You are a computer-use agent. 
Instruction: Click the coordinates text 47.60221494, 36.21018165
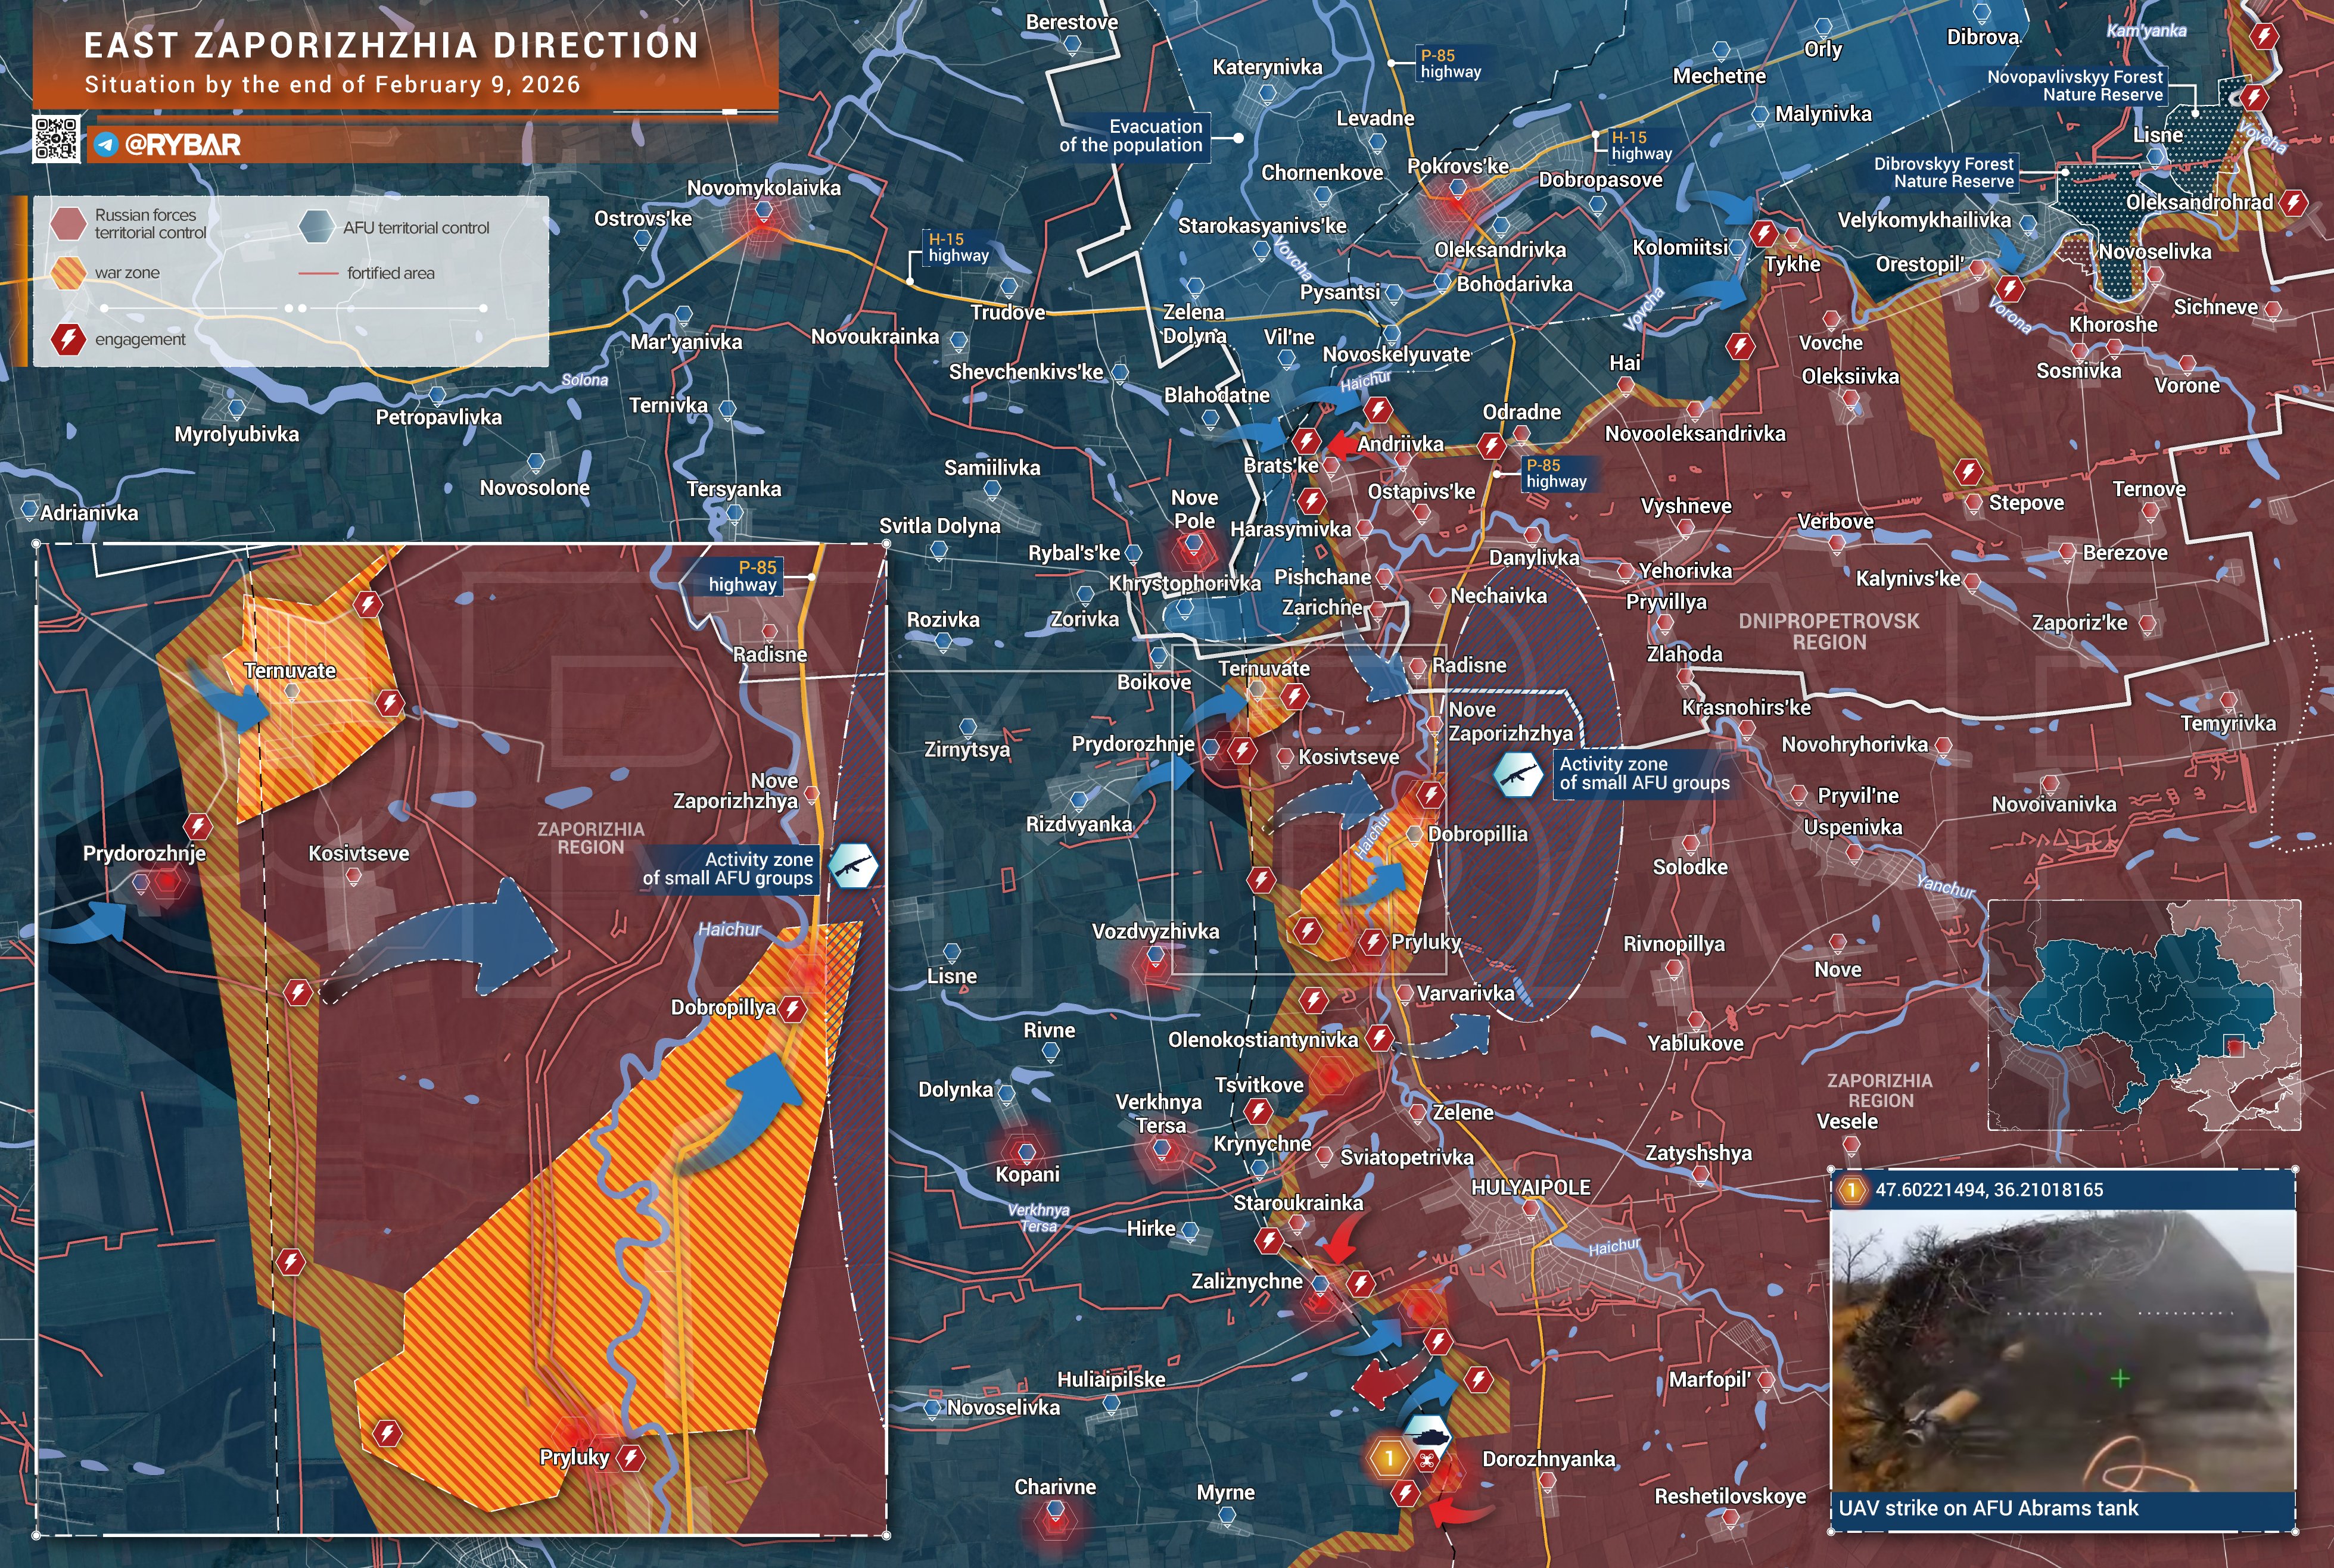click(x=1989, y=1190)
